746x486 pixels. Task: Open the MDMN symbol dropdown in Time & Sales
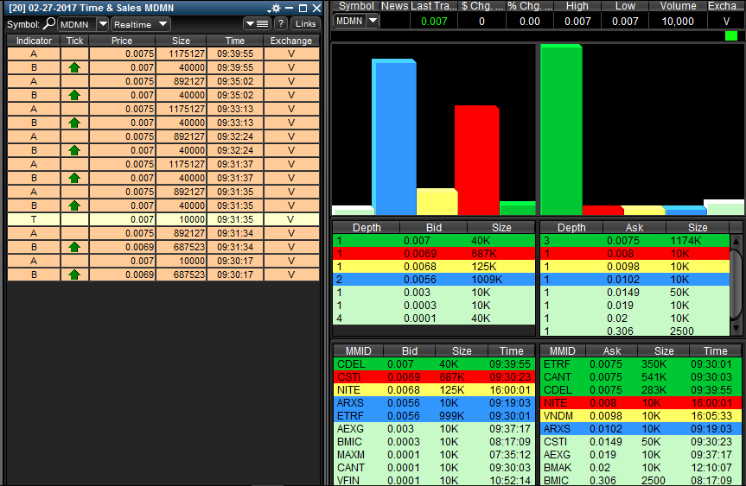click(x=103, y=24)
